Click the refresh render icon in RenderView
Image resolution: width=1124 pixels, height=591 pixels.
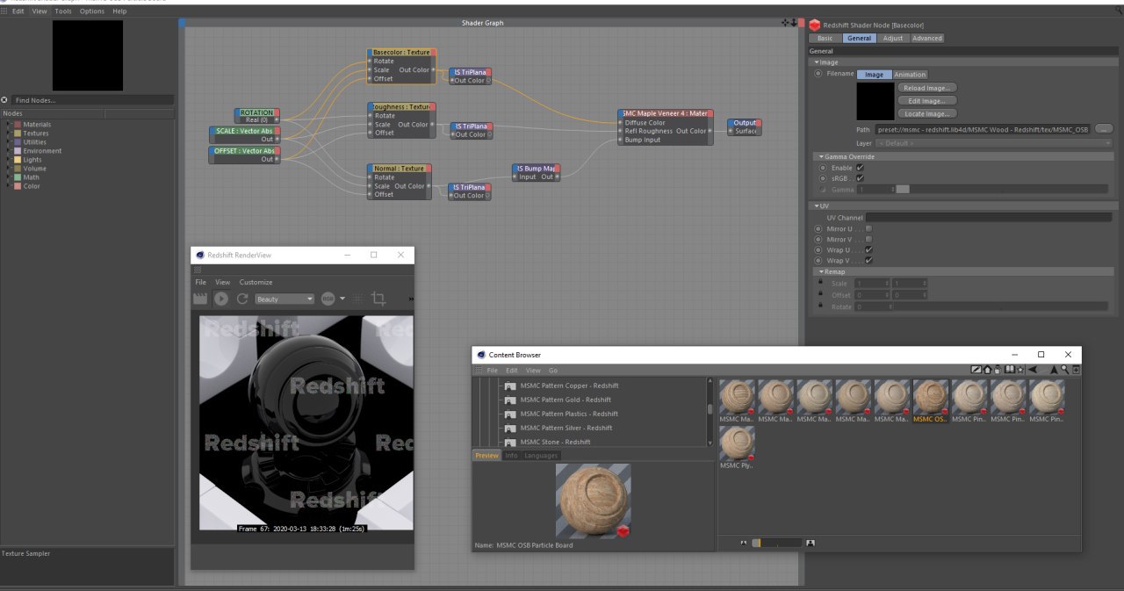242,299
